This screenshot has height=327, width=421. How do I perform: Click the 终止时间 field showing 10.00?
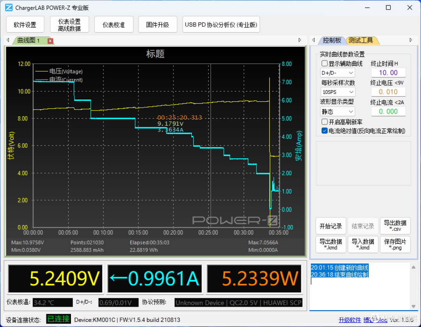click(388, 73)
